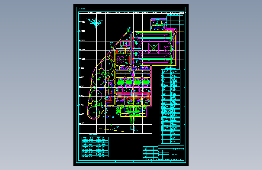Viewport: 262px width, 170px height.
Task: Click the cluster of four small magenta circles
Action: click(x=120, y=60)
